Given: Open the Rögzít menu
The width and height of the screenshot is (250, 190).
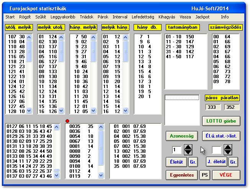Looking at the screenshot, I should (25, 17).
